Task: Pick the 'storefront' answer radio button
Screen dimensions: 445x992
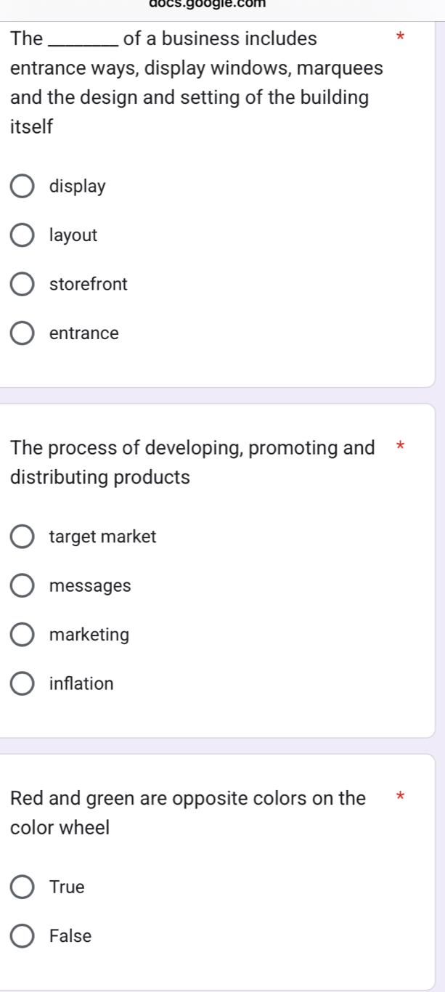Action: [x=23, y=284]
